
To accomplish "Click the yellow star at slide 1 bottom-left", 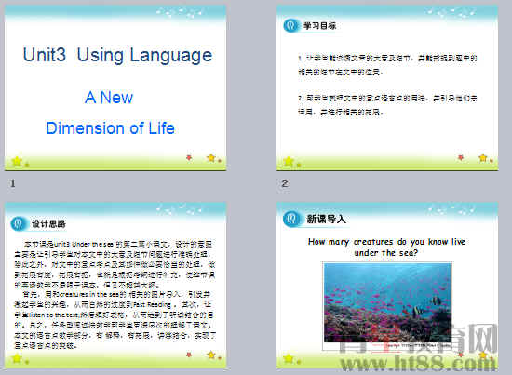I will (x=17, y=161).
